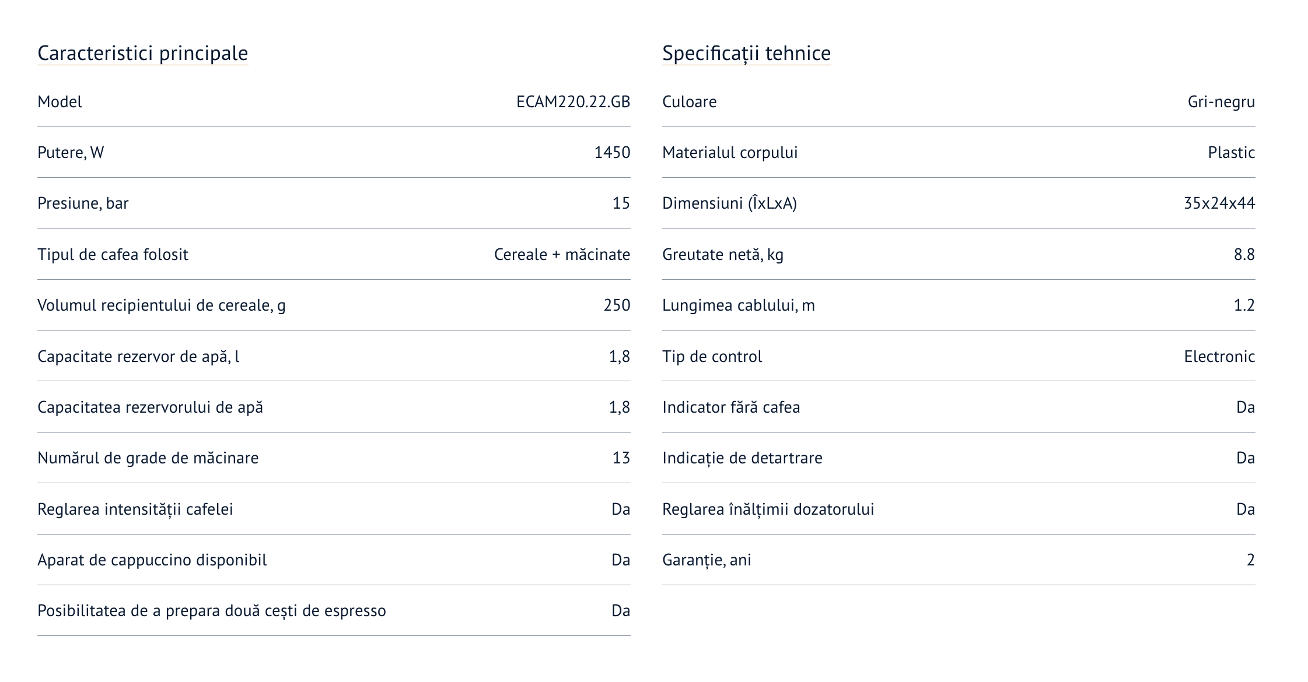Click Reglarea intensității cafelei label
Screen dimensions: 1308x682
[135, 509]
